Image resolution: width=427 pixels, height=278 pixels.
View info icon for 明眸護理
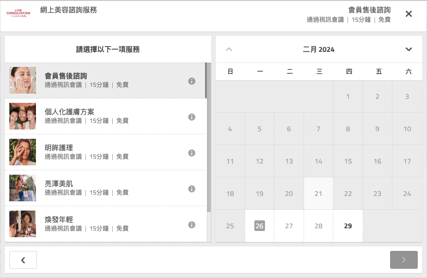point(192,153)
